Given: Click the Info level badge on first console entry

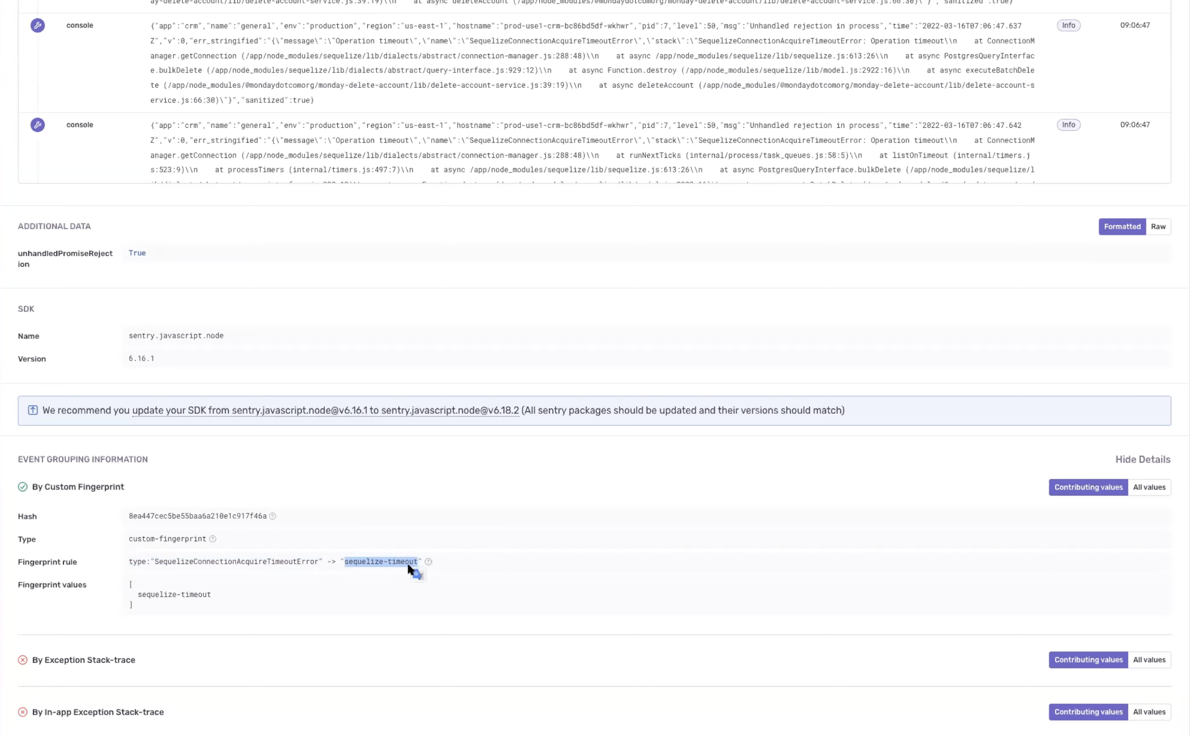Looking at the screenshot, I should coord(1068,25).
